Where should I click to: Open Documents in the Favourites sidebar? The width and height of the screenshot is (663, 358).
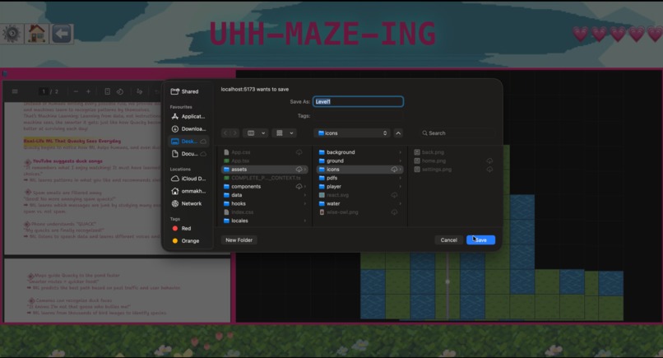click(188, 154)
